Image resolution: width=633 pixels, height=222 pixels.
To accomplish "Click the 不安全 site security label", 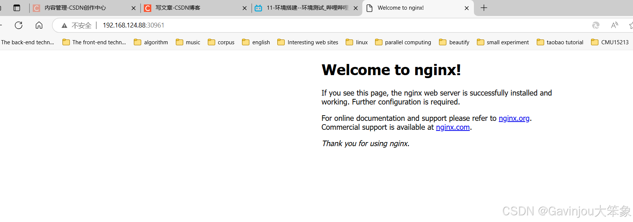I will (x=81, y=25).
